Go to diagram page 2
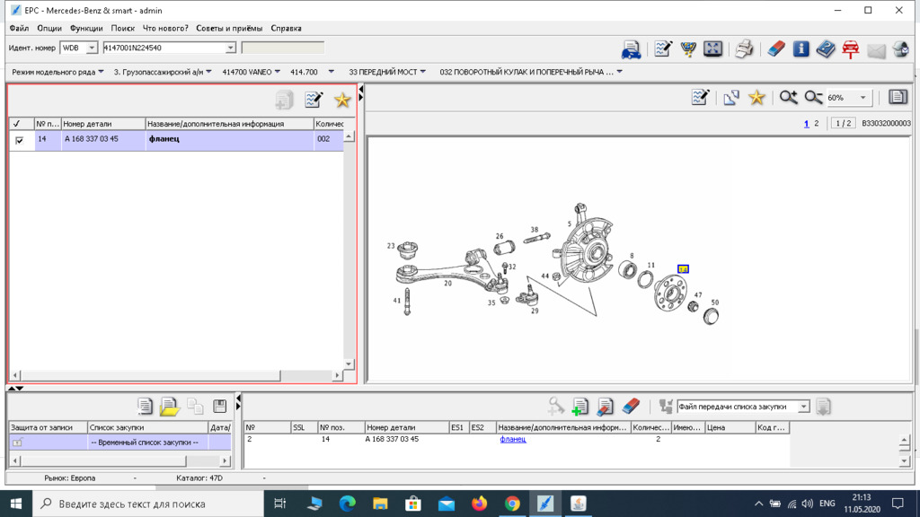This screenshot has height=517, width=920. pyautogui.click(x=816, y=124)
